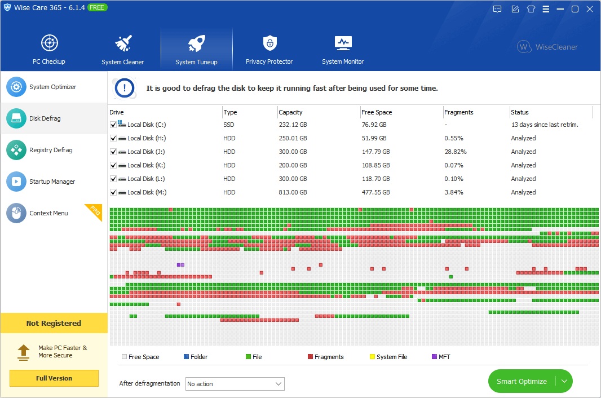Uncheck the Local Disk (M:) checkbox
This screenshot has width=601, height=398.
(112, 192)
